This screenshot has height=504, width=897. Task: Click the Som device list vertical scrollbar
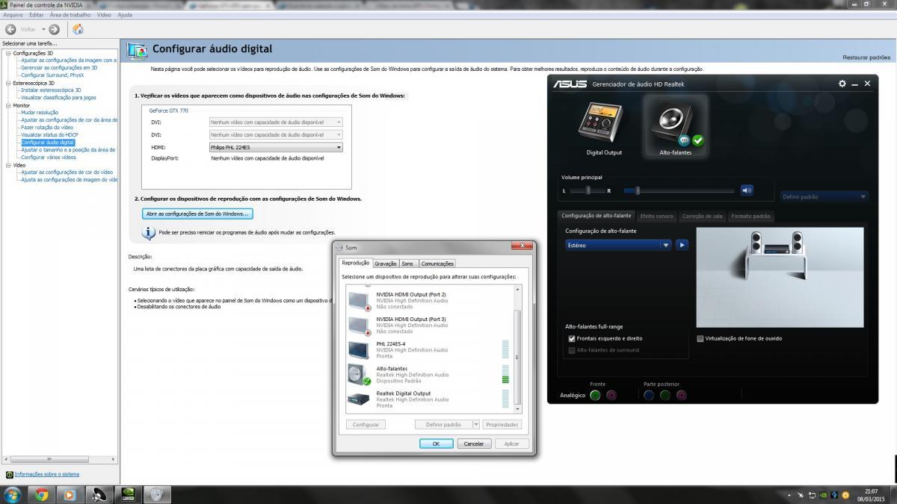[517, 348]
